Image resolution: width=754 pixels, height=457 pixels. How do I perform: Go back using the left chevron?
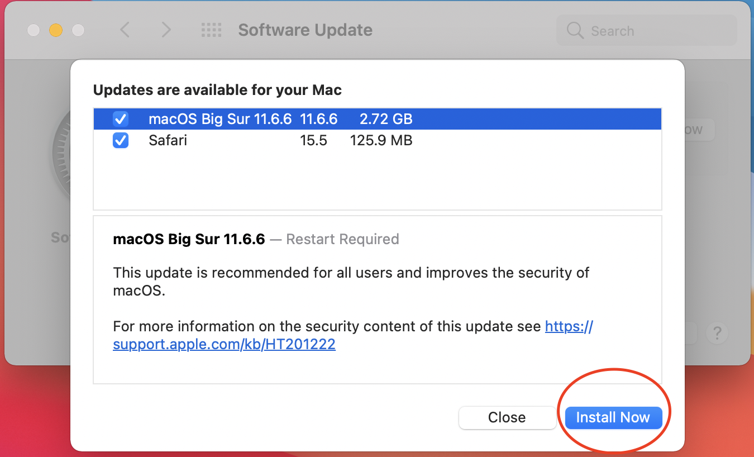[125, 30]
